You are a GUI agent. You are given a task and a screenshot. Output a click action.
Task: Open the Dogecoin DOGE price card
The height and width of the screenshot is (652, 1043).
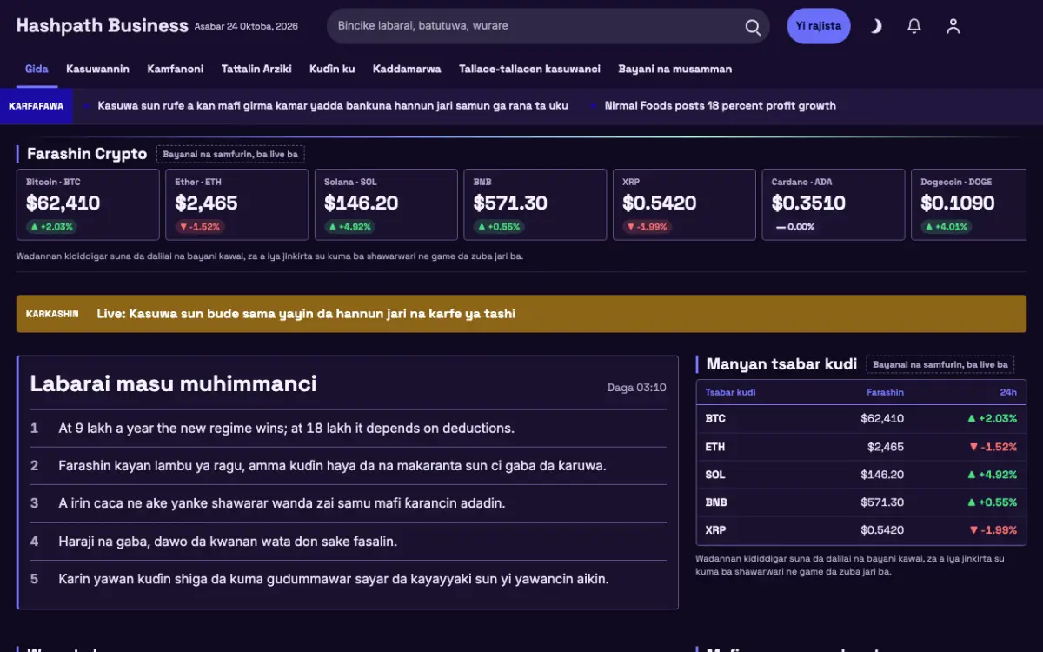969,204
